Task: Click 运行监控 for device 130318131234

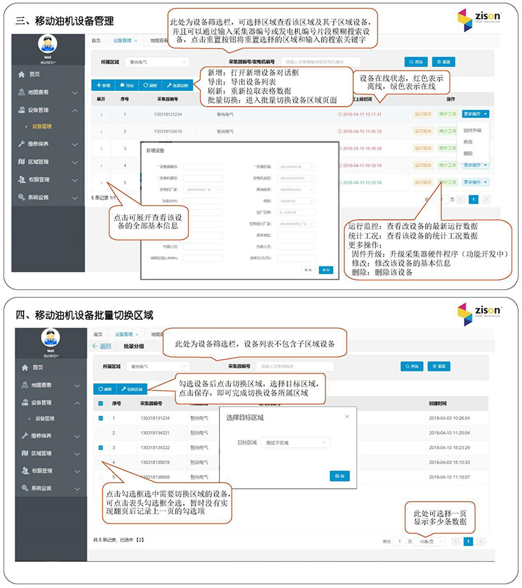Action: click(x=423, y=114)
